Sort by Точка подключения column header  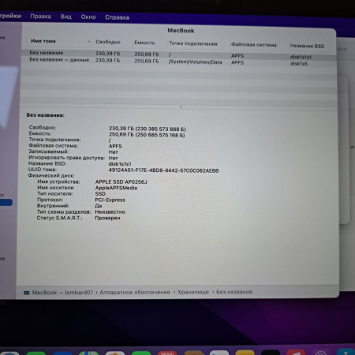click(x=193, y=43)
